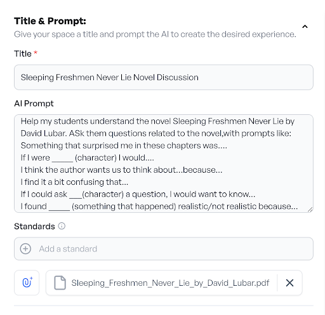Collapse the Title & Prompt section chevron
The height and width of the screenshot is (315, 325).
(305, 27)
